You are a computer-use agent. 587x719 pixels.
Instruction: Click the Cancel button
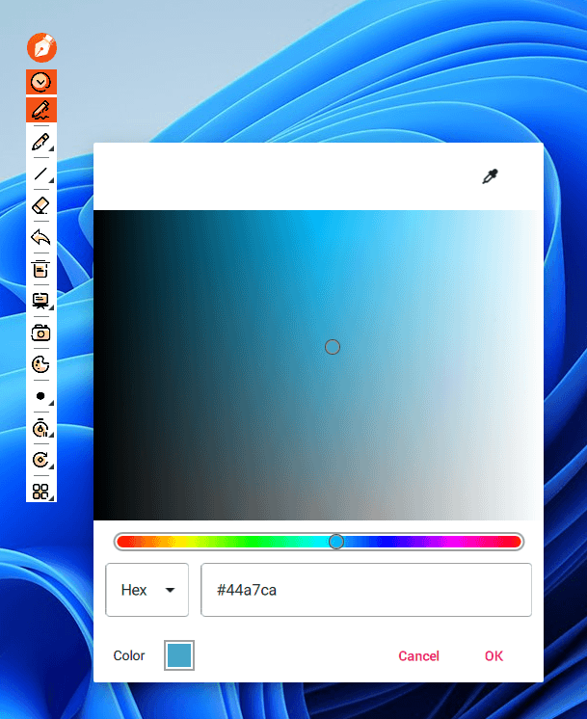418,656
